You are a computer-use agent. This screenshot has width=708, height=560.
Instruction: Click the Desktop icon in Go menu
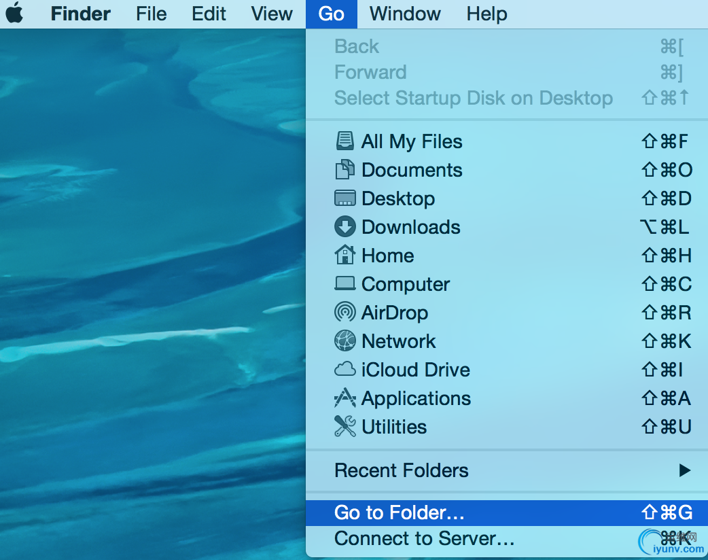345,198
